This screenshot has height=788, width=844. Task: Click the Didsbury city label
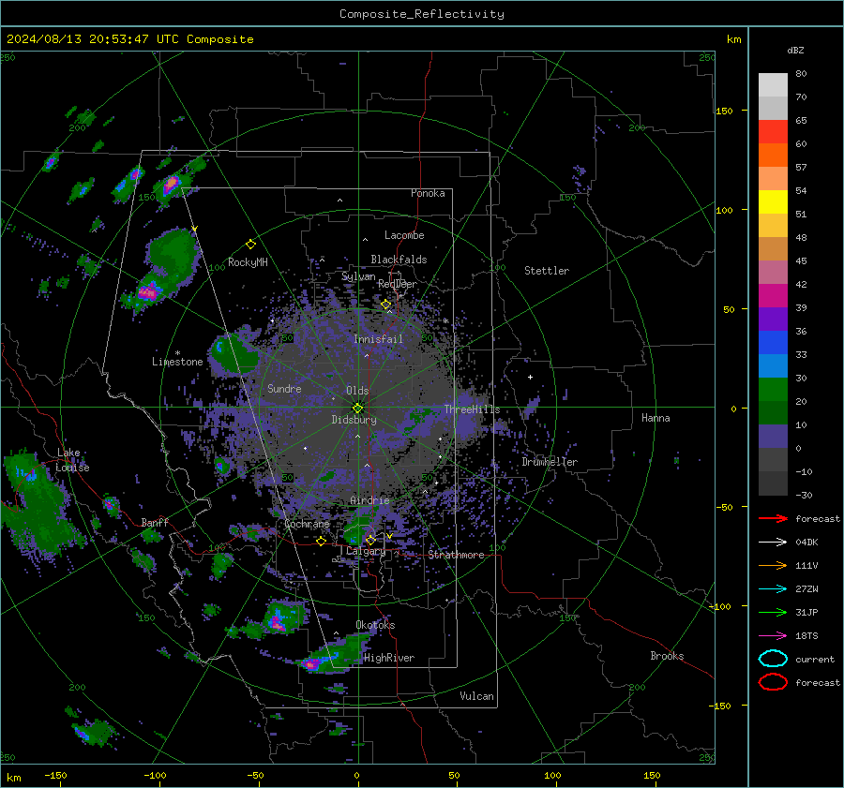pos(354,420)
